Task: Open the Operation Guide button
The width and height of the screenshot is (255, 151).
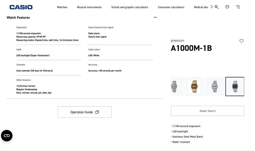Action: (x=84, y=112)
